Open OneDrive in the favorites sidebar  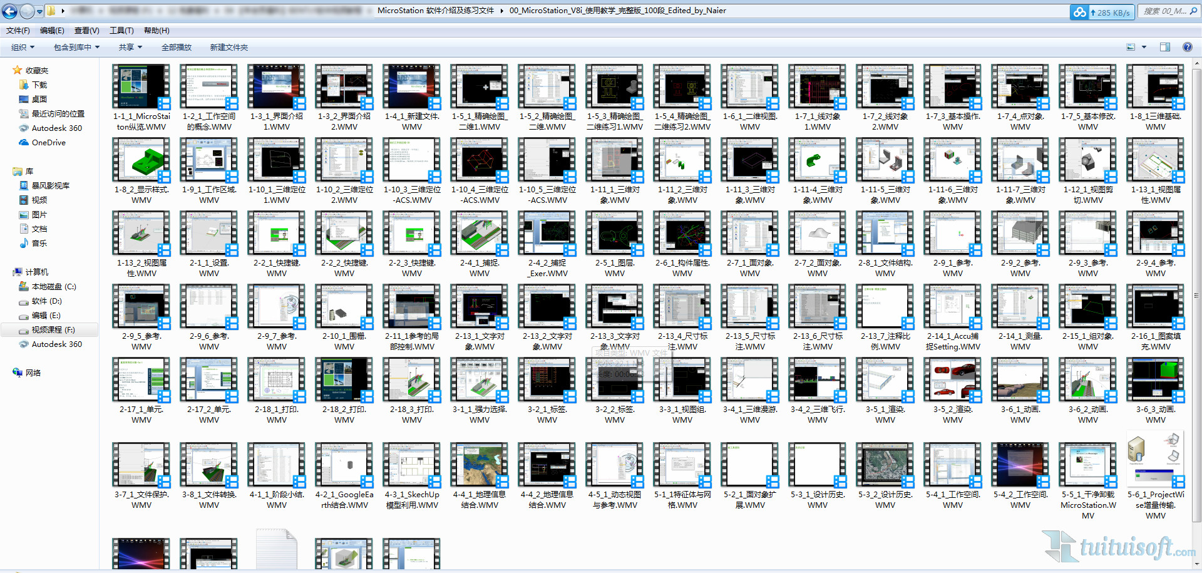48,143
